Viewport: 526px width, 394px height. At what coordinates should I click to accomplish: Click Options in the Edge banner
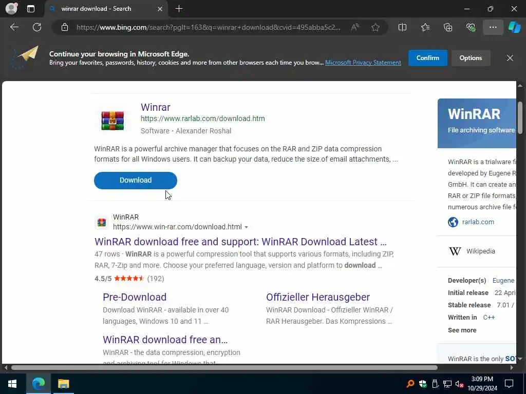471,58
